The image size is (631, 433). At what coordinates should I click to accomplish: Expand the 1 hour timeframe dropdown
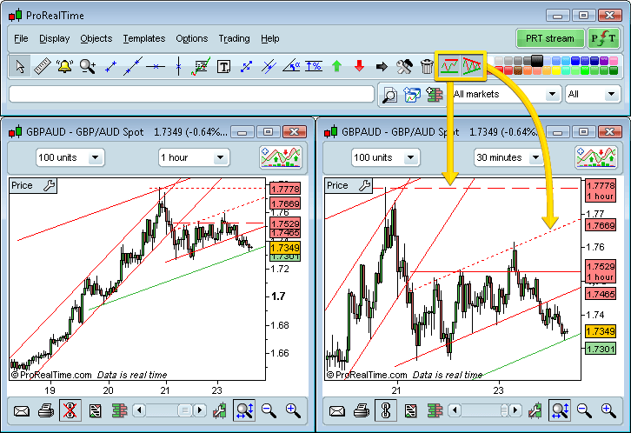(x=193, y=157)
